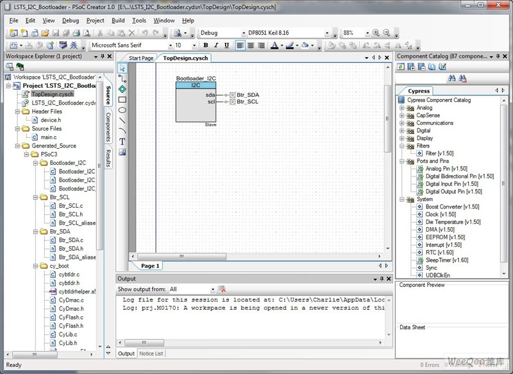This screenshot has height=374, width=513.
Task: Pin the Output panel
Action: pyautogui.click(x=382, y=279)
